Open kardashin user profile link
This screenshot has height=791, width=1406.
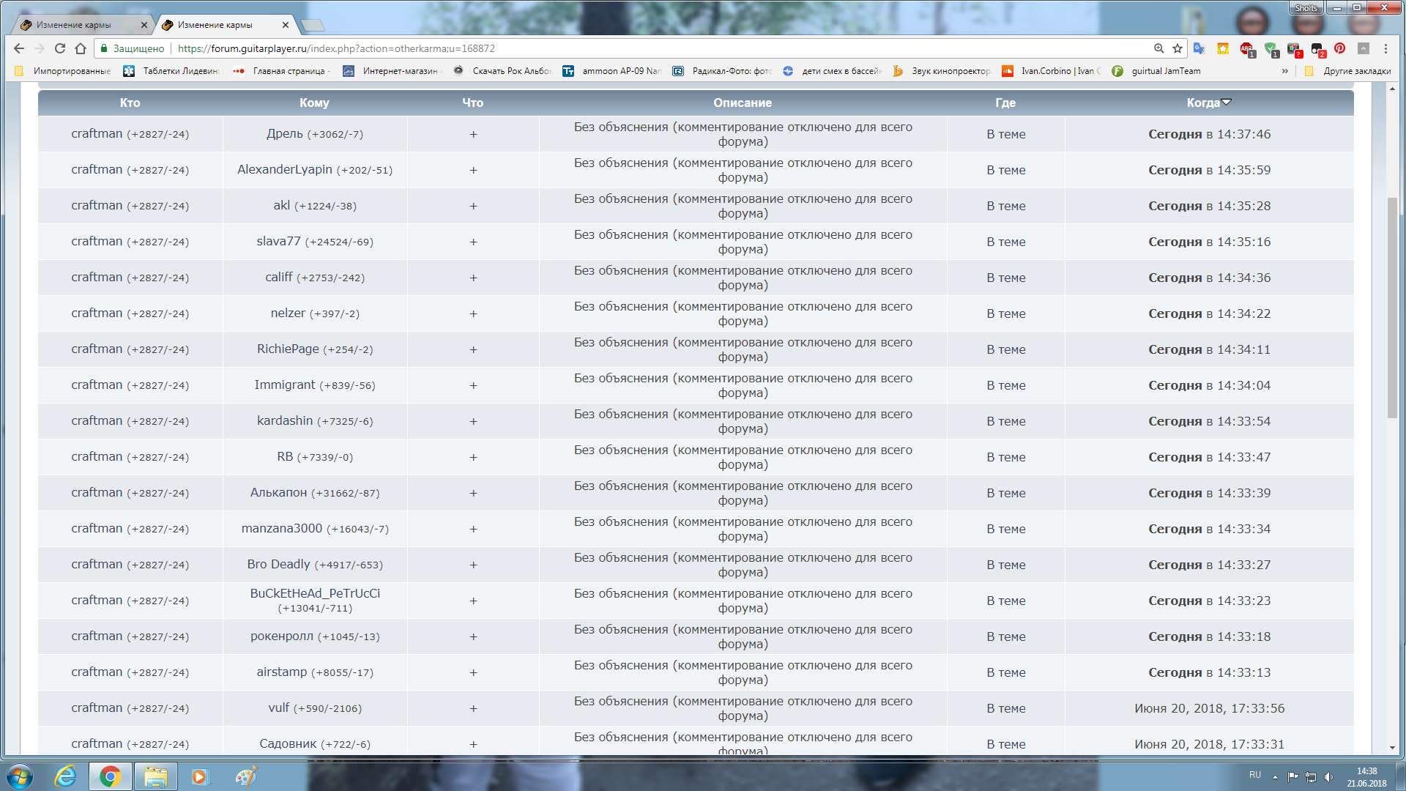[x=285, y=420]
